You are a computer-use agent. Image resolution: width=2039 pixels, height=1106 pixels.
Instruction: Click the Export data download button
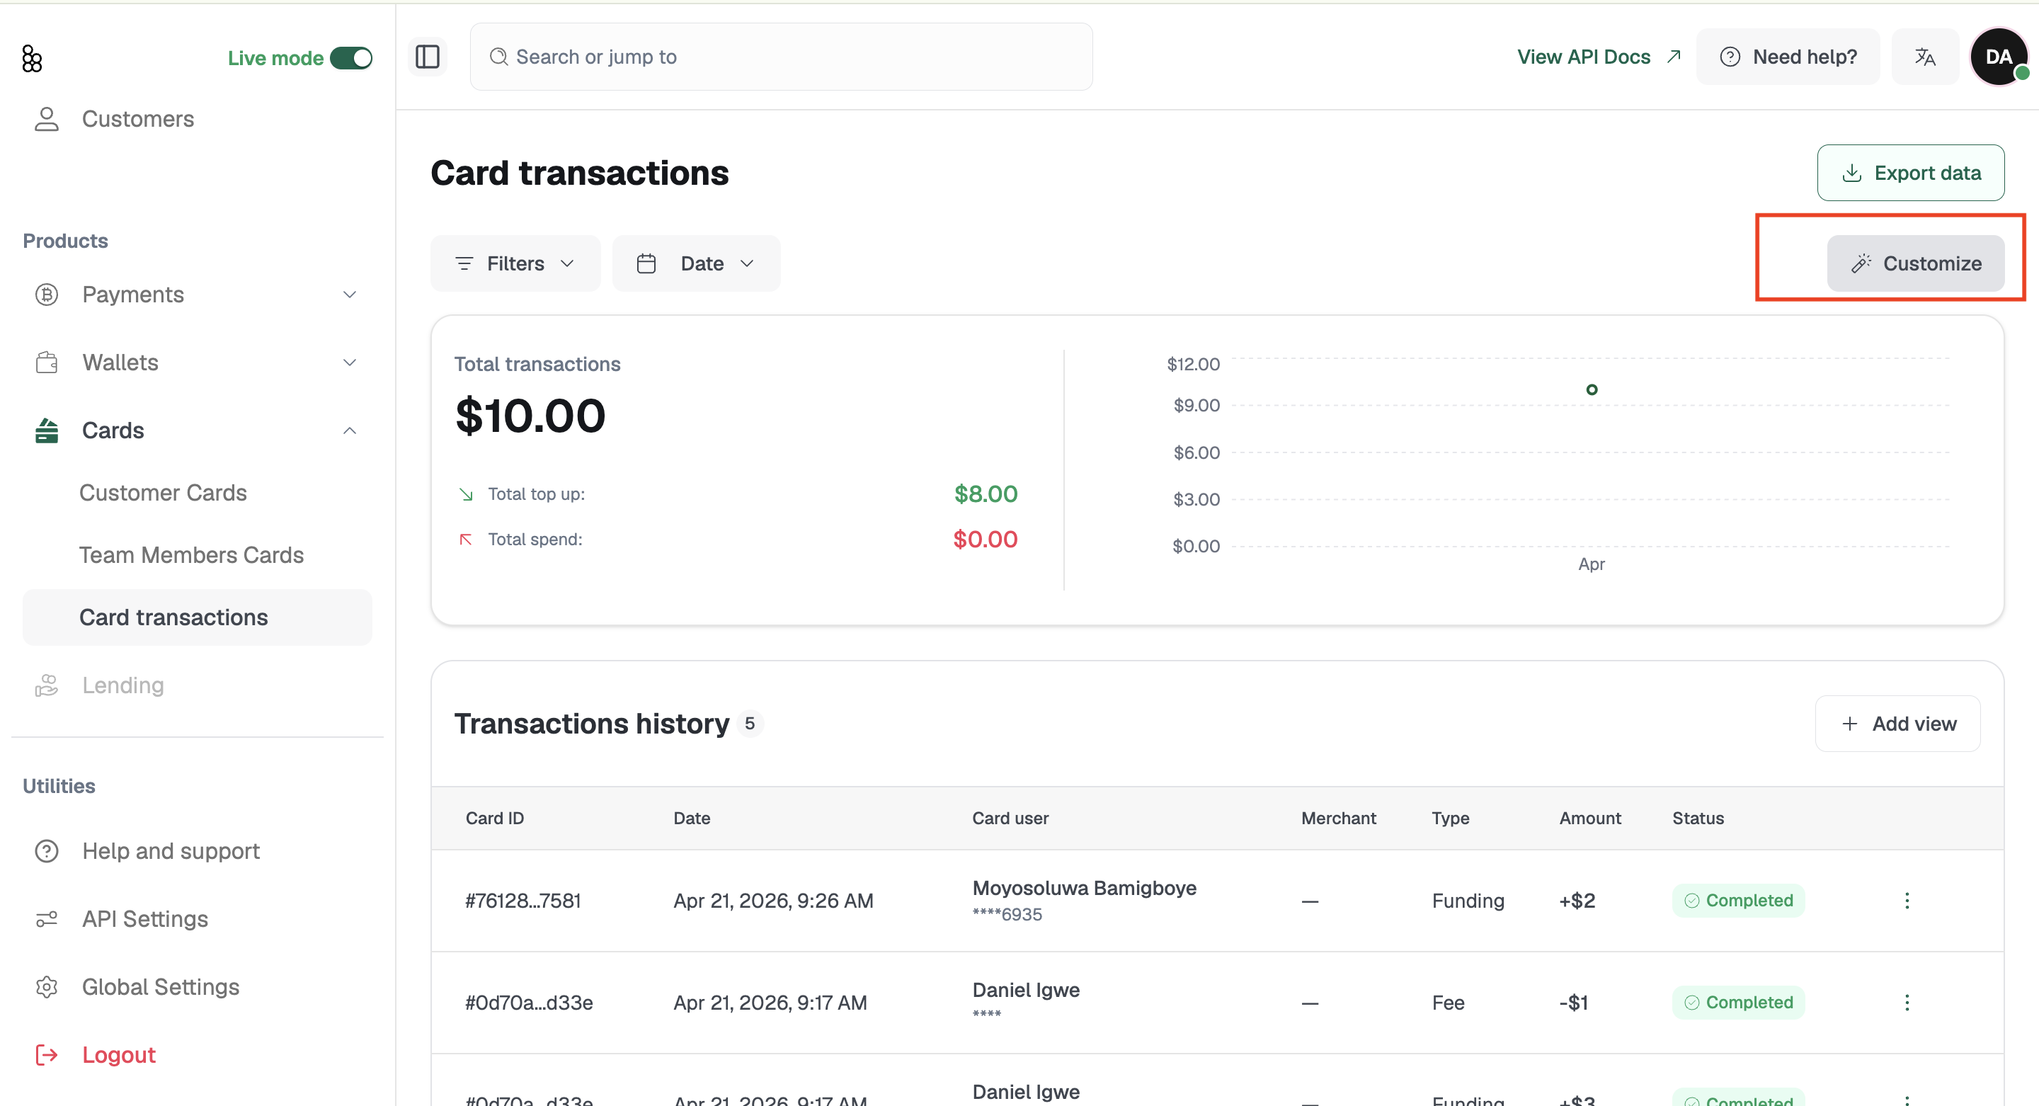[x=1911, y=173]
